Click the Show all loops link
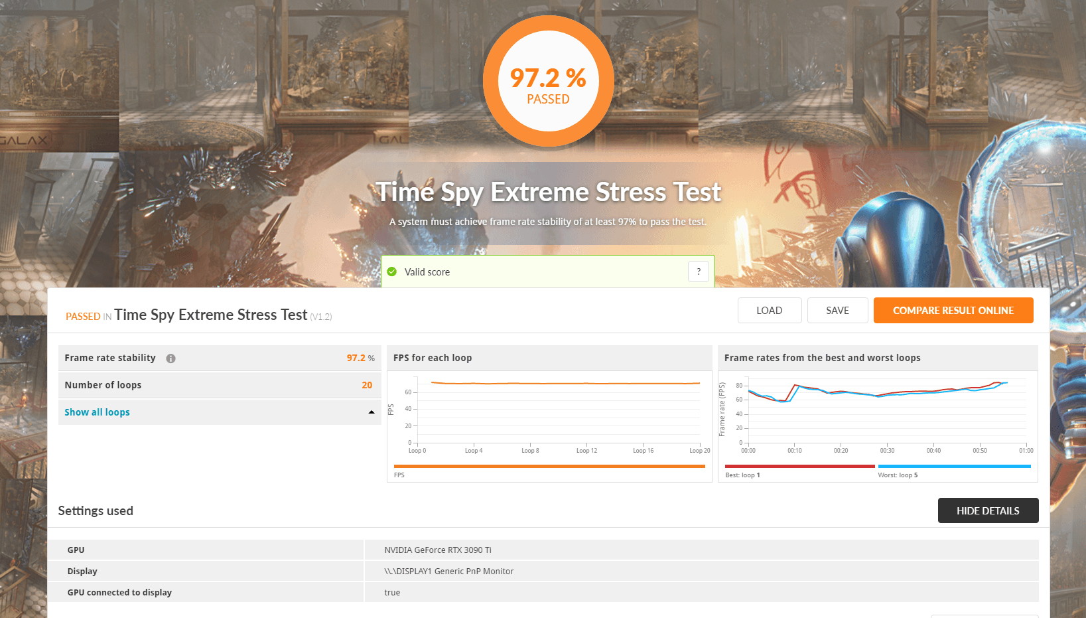Screen dimensions: 1086x618 click(x=97, y=412)
